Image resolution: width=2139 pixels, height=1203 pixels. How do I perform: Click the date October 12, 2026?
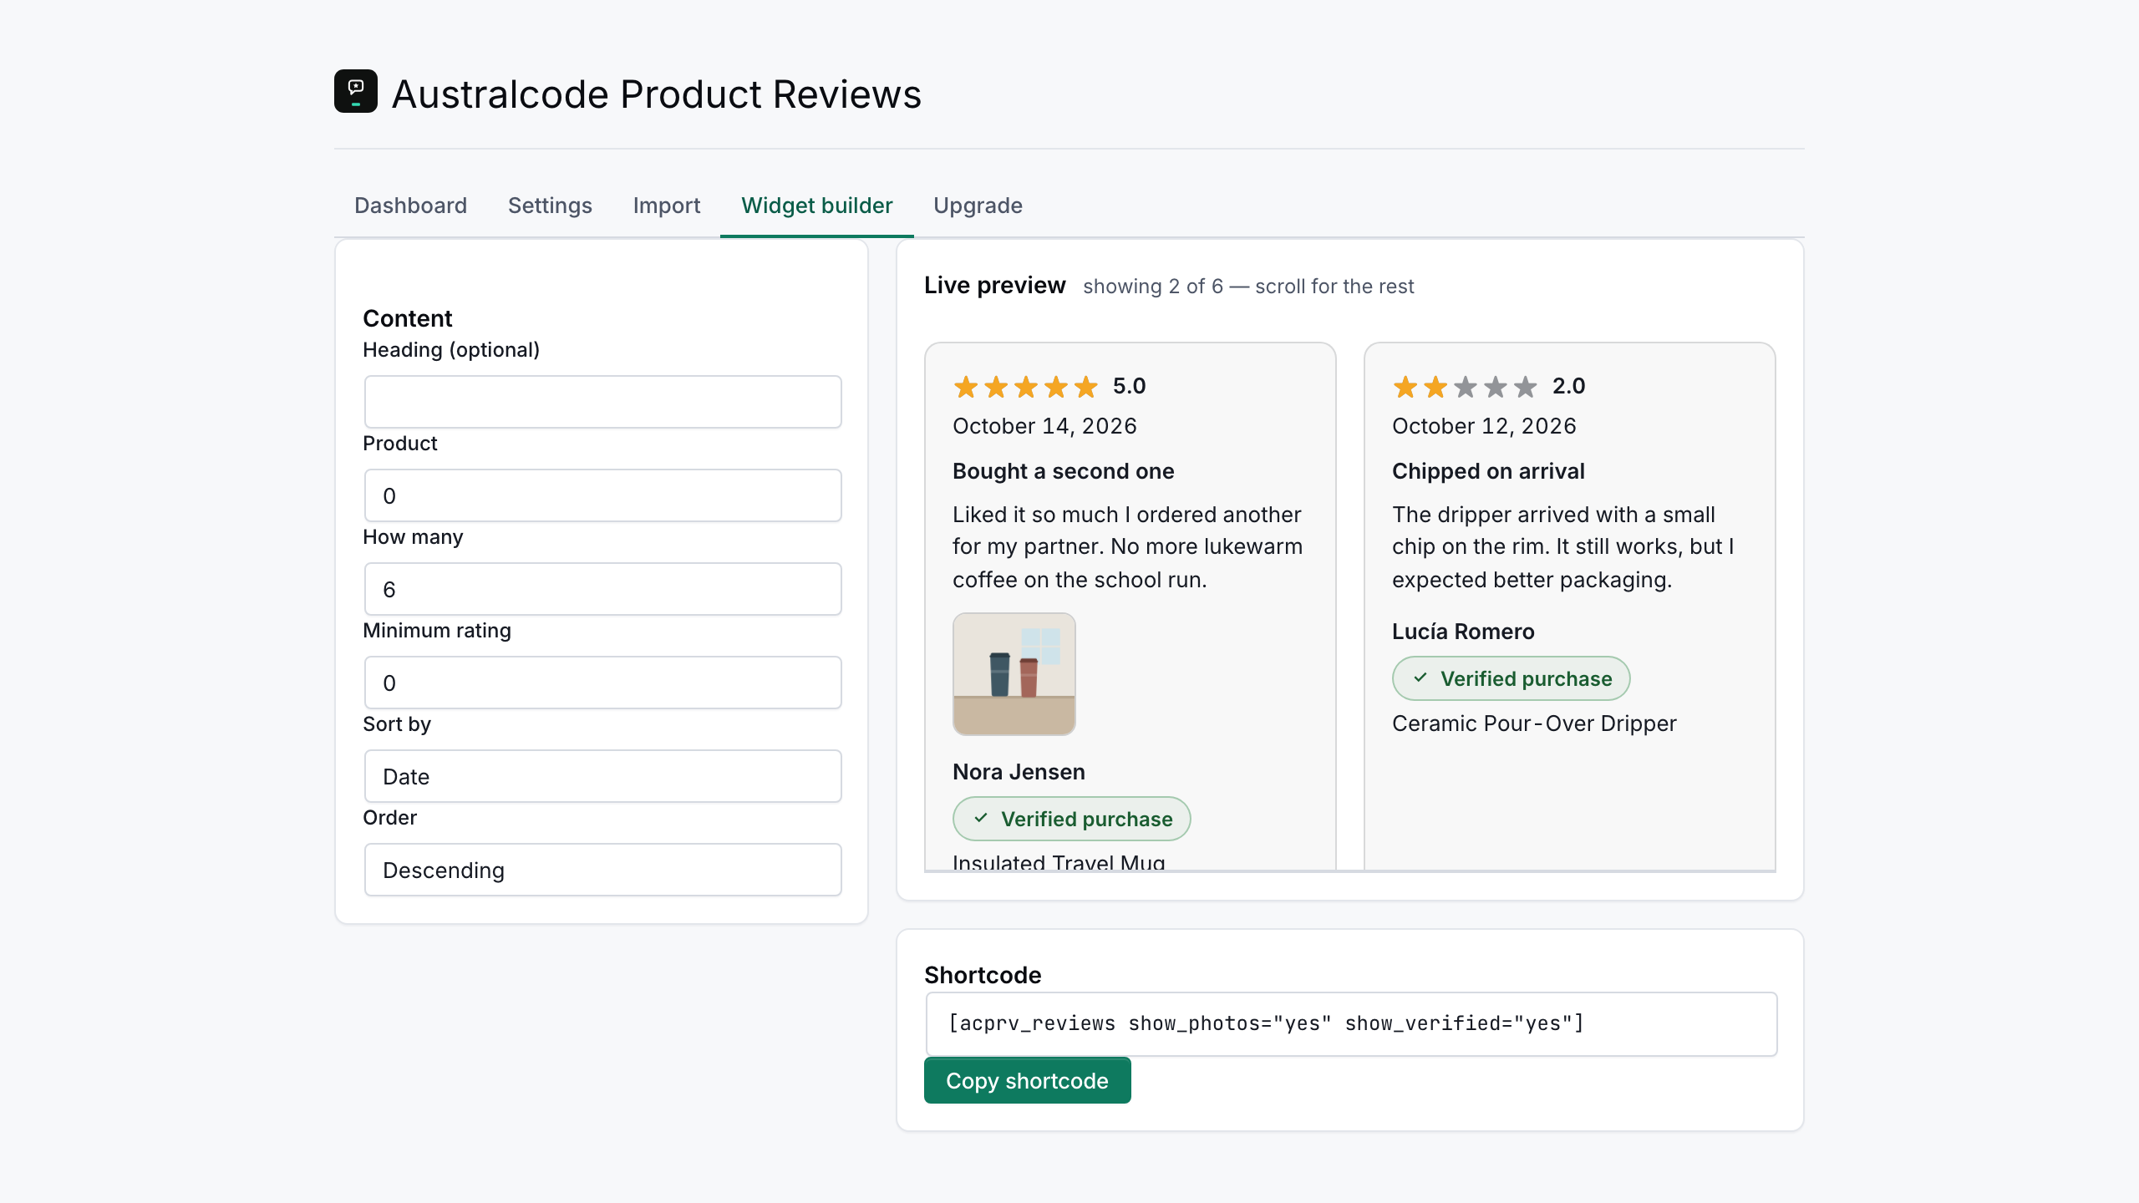(x=1484, y=426)
